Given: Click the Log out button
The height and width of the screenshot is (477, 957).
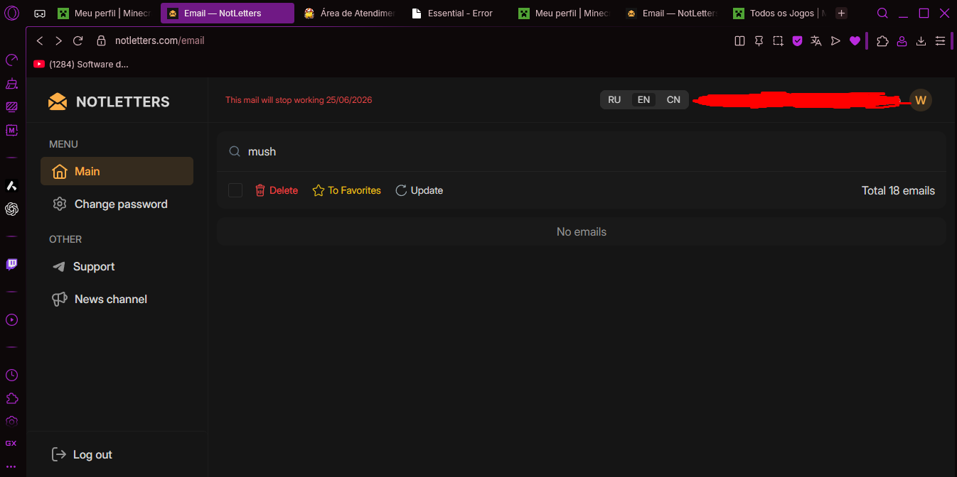Looking at the screenshot, I should click(x=82, y=454).
